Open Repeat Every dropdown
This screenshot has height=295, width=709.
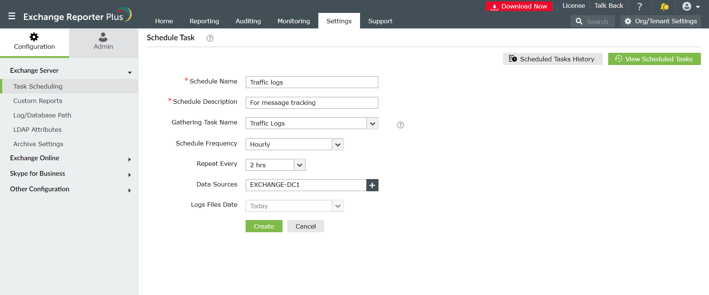click(300, 165)
